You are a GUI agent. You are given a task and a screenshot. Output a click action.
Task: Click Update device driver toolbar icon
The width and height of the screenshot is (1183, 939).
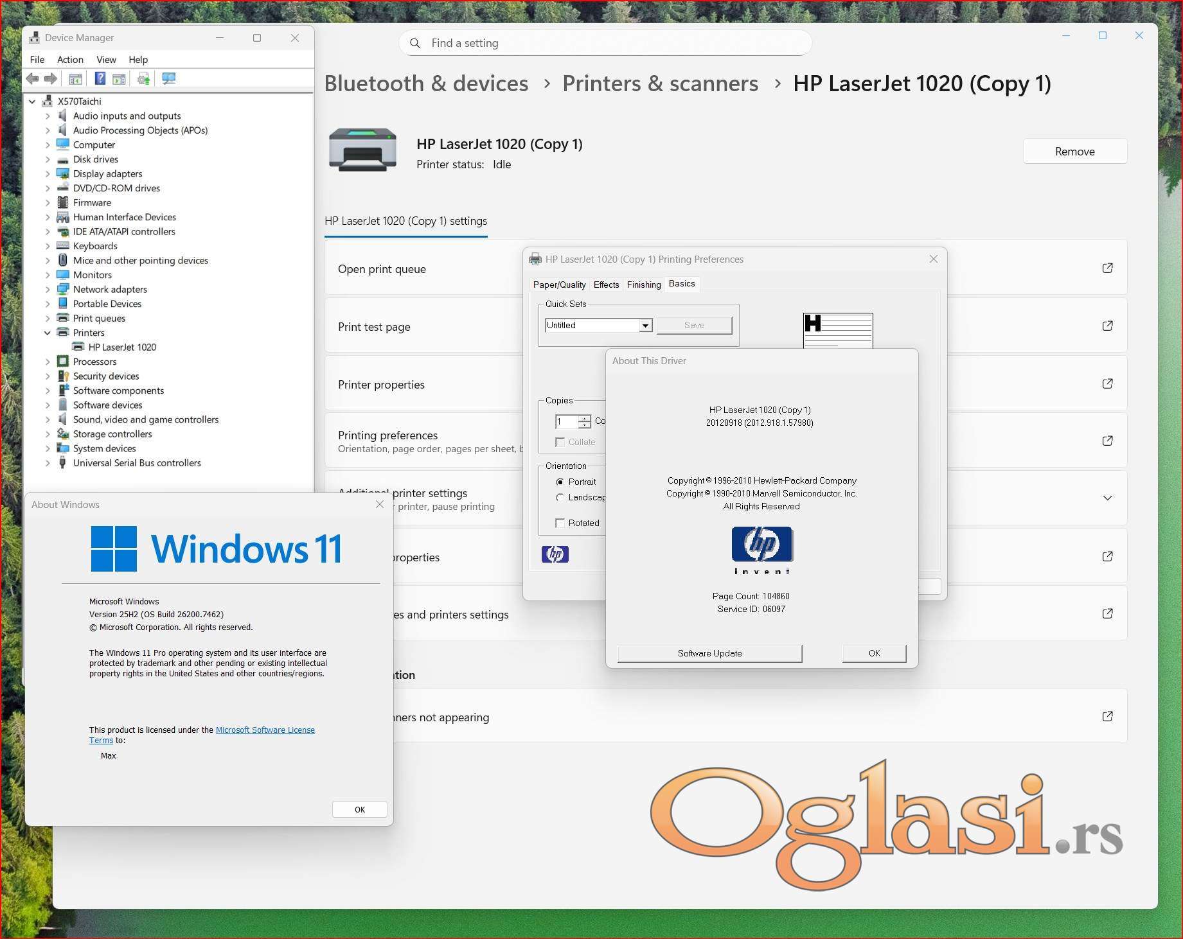click(x=143, y=78)
